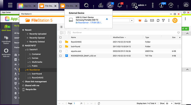The width and height of the screenshot is (191, 105).
Task: Open Share link management in sidebar
Action: point(36,82)
